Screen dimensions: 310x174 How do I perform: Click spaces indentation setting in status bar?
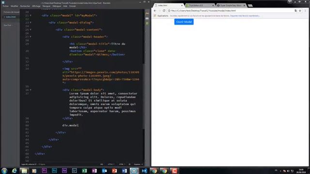pos(138,164)
